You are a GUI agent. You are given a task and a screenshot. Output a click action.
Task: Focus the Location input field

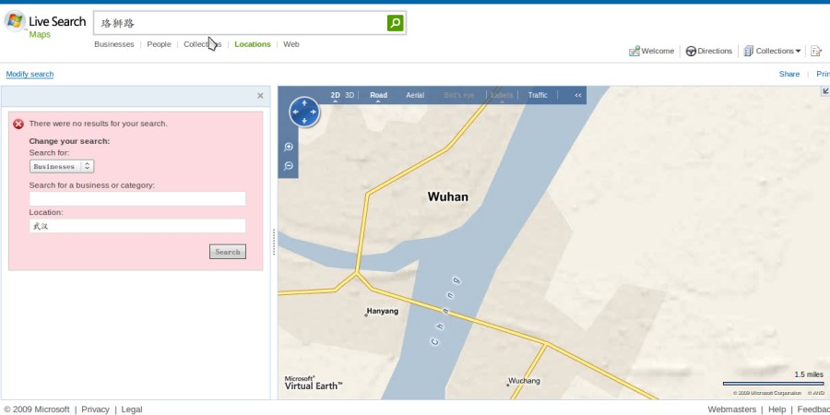coord(137,226)
